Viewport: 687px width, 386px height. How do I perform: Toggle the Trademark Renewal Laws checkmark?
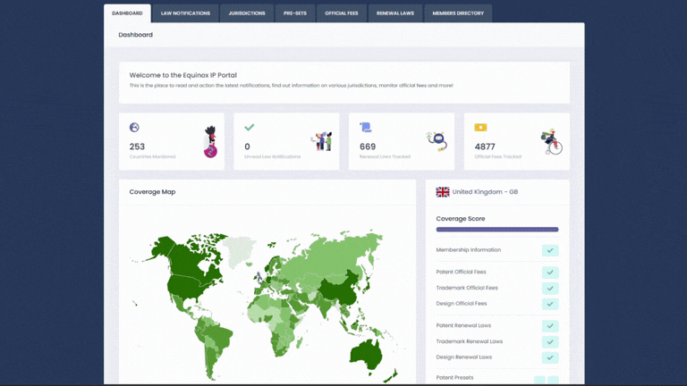(550, 341)
